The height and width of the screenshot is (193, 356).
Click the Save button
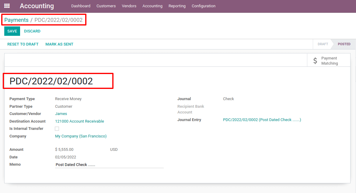pyautogui.click(x=12, y=31)
